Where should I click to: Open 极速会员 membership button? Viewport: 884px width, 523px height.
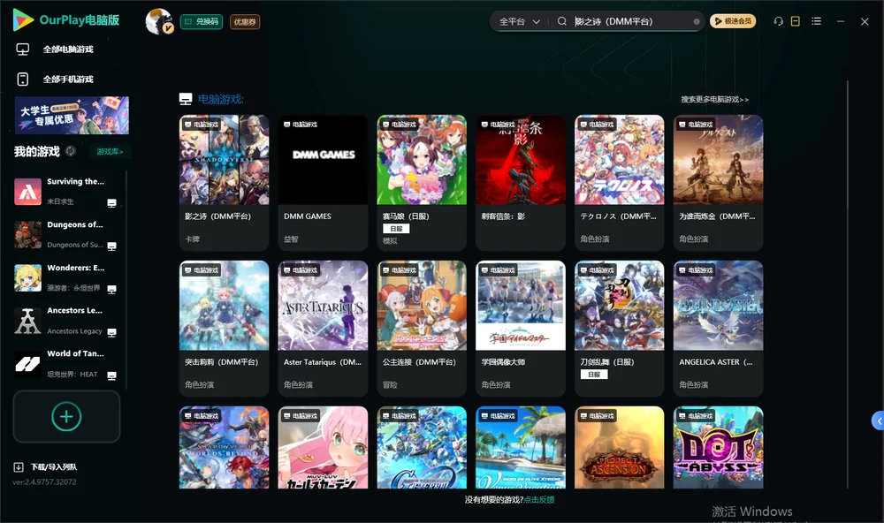733,21
